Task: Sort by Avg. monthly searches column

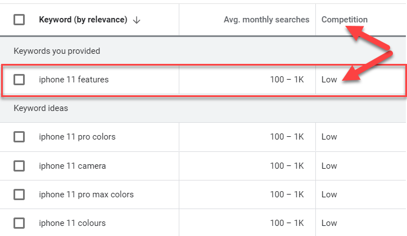Action: [266, 20]
